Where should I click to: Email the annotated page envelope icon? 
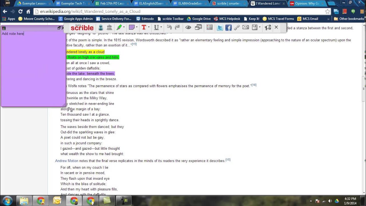(x=246, y=27)
